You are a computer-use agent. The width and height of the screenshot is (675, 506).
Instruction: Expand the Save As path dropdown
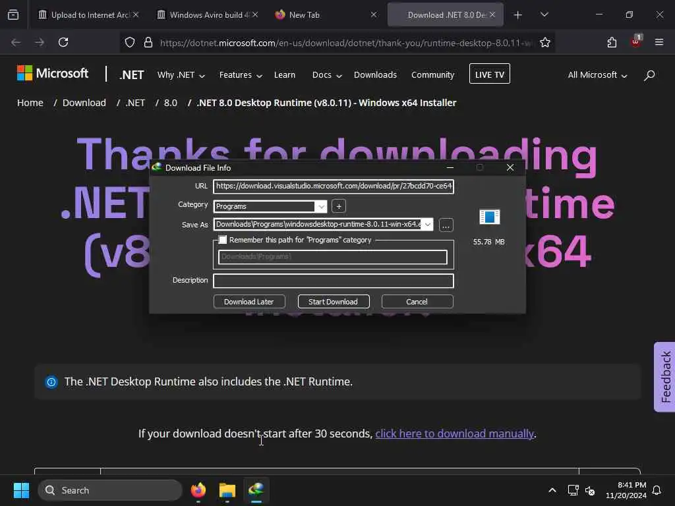click(x=427, y=224)
